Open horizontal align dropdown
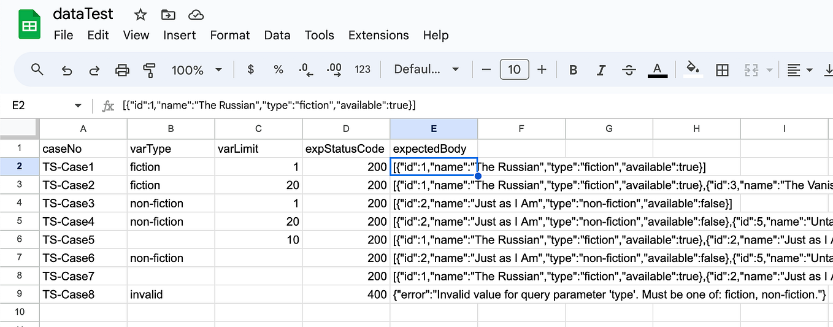This screenshot has height=327, width=833. [800, 70]
